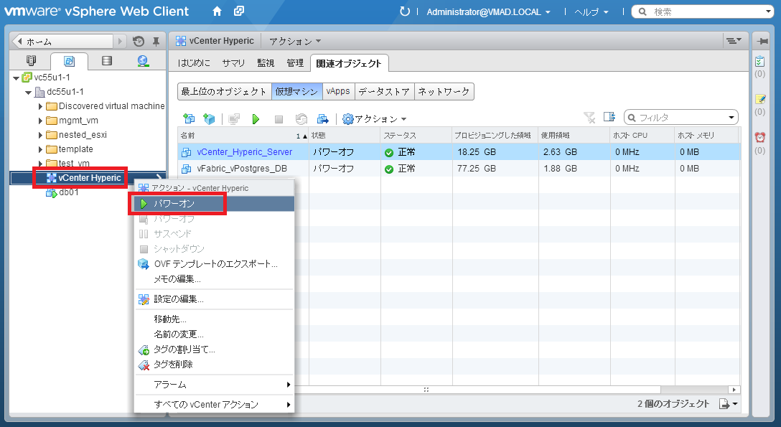
Task: Choose 設定の編集 in the context menu
Action: point(215,299)
